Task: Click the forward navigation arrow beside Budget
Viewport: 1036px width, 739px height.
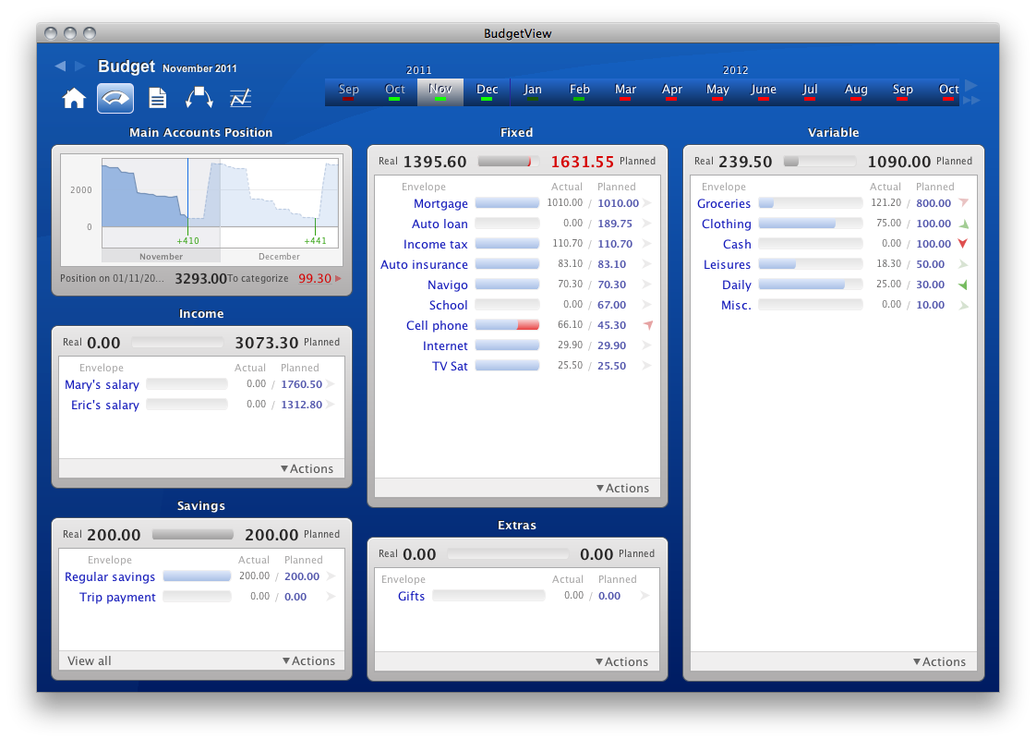Action: [x=80, y=67]
